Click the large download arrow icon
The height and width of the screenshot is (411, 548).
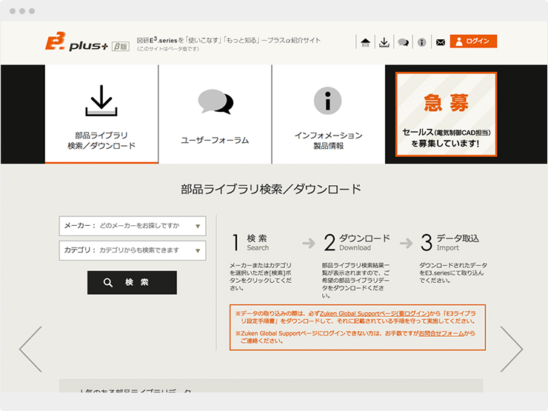coord(101,101)
